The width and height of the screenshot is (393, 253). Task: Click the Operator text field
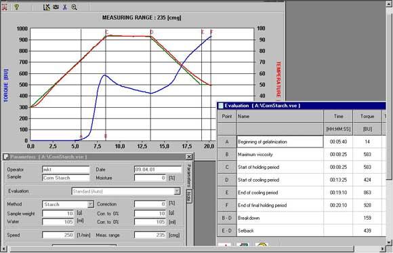pos(66,170)
